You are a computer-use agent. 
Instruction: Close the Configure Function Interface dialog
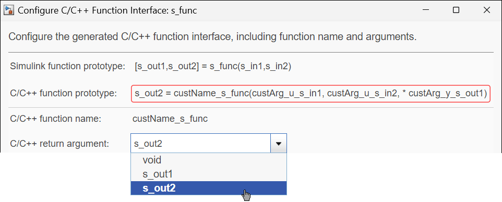[x=487, y=10]
